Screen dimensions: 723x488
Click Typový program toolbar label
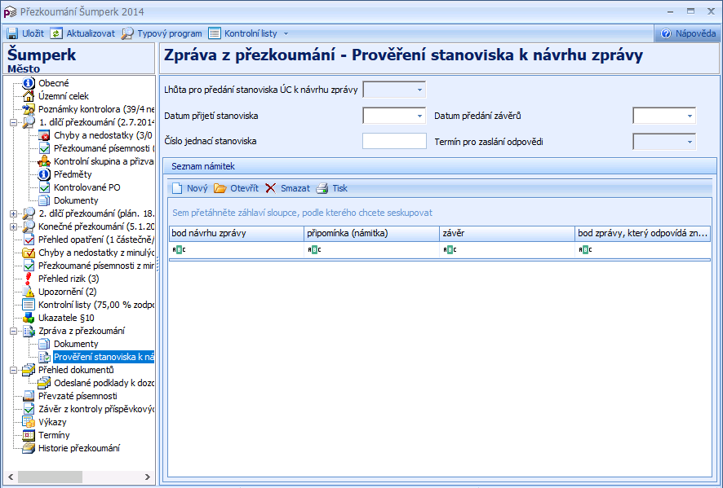169,33
